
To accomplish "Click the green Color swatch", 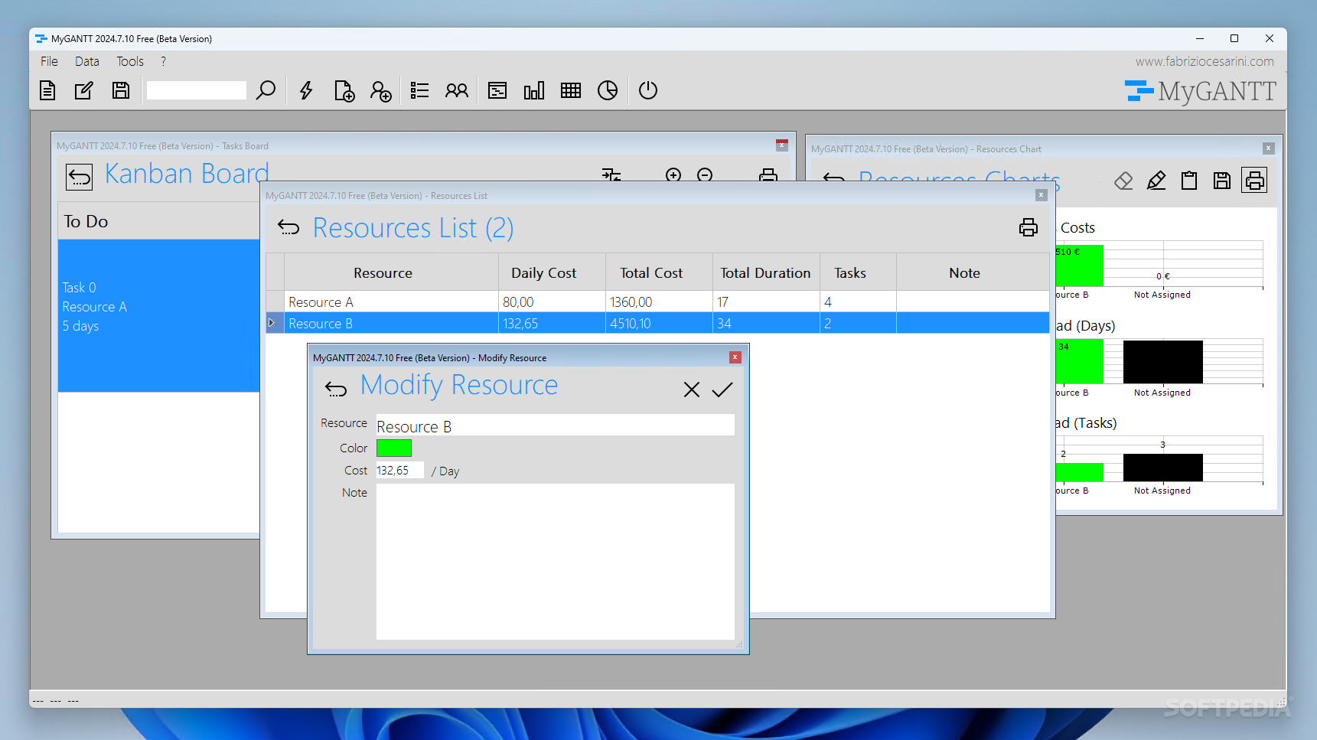I will pos(394,448).
